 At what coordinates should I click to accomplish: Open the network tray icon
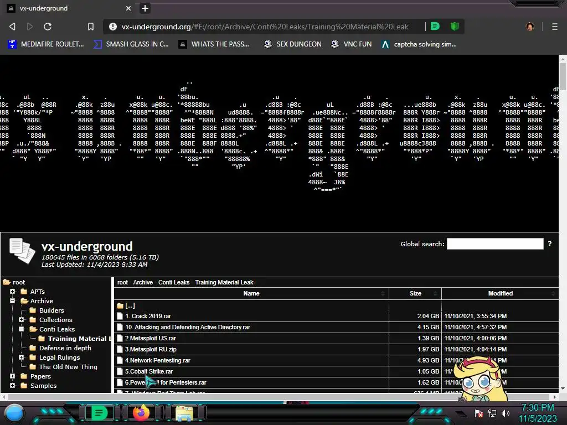(x=492, y=413)
